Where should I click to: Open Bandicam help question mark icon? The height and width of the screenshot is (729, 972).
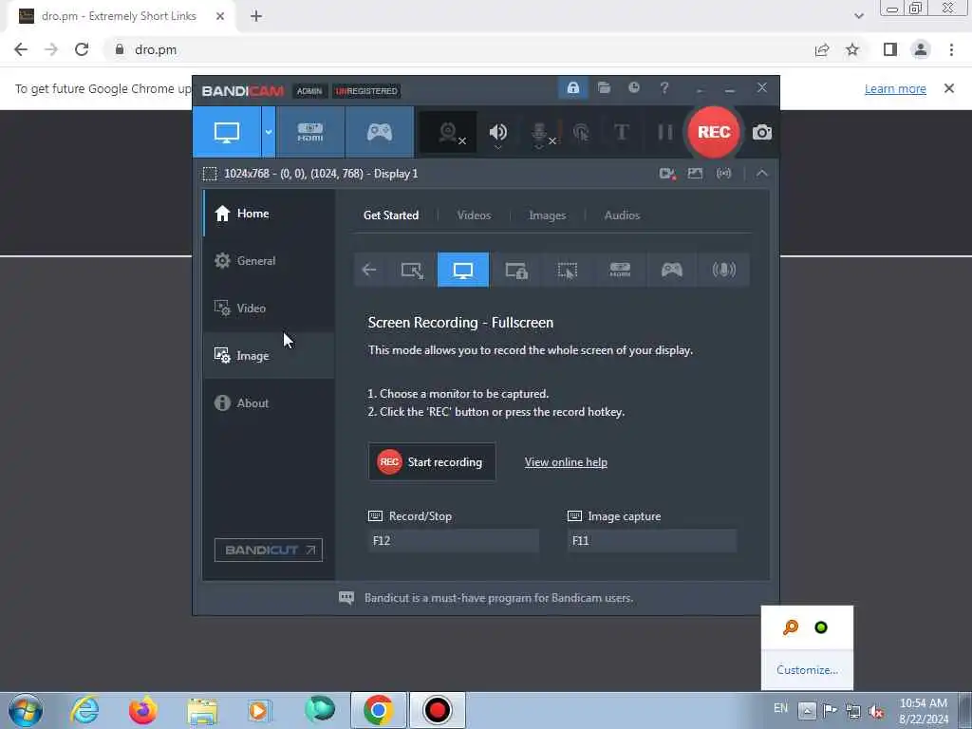pos(664,88)
